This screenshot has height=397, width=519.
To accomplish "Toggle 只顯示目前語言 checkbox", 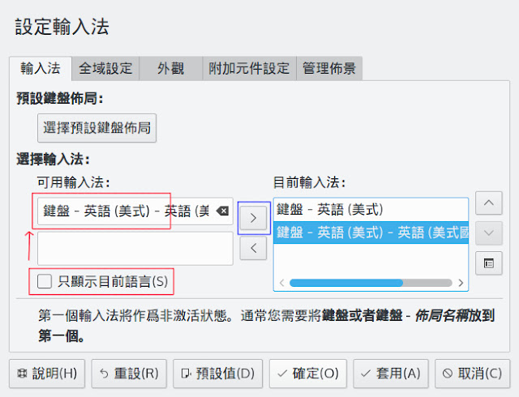I will (x=45, y=282).
